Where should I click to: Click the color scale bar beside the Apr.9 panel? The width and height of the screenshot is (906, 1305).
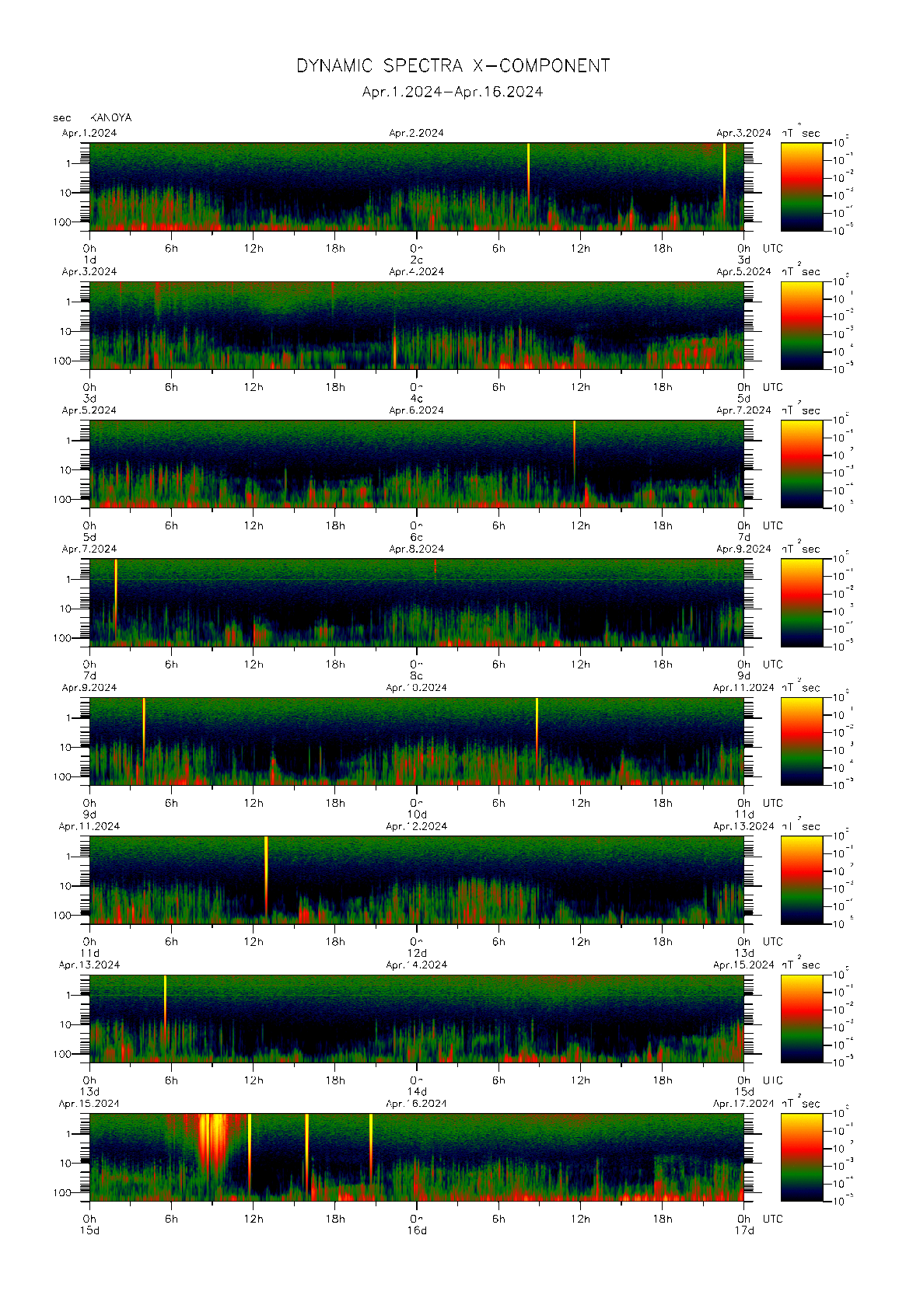coord(802,741)
